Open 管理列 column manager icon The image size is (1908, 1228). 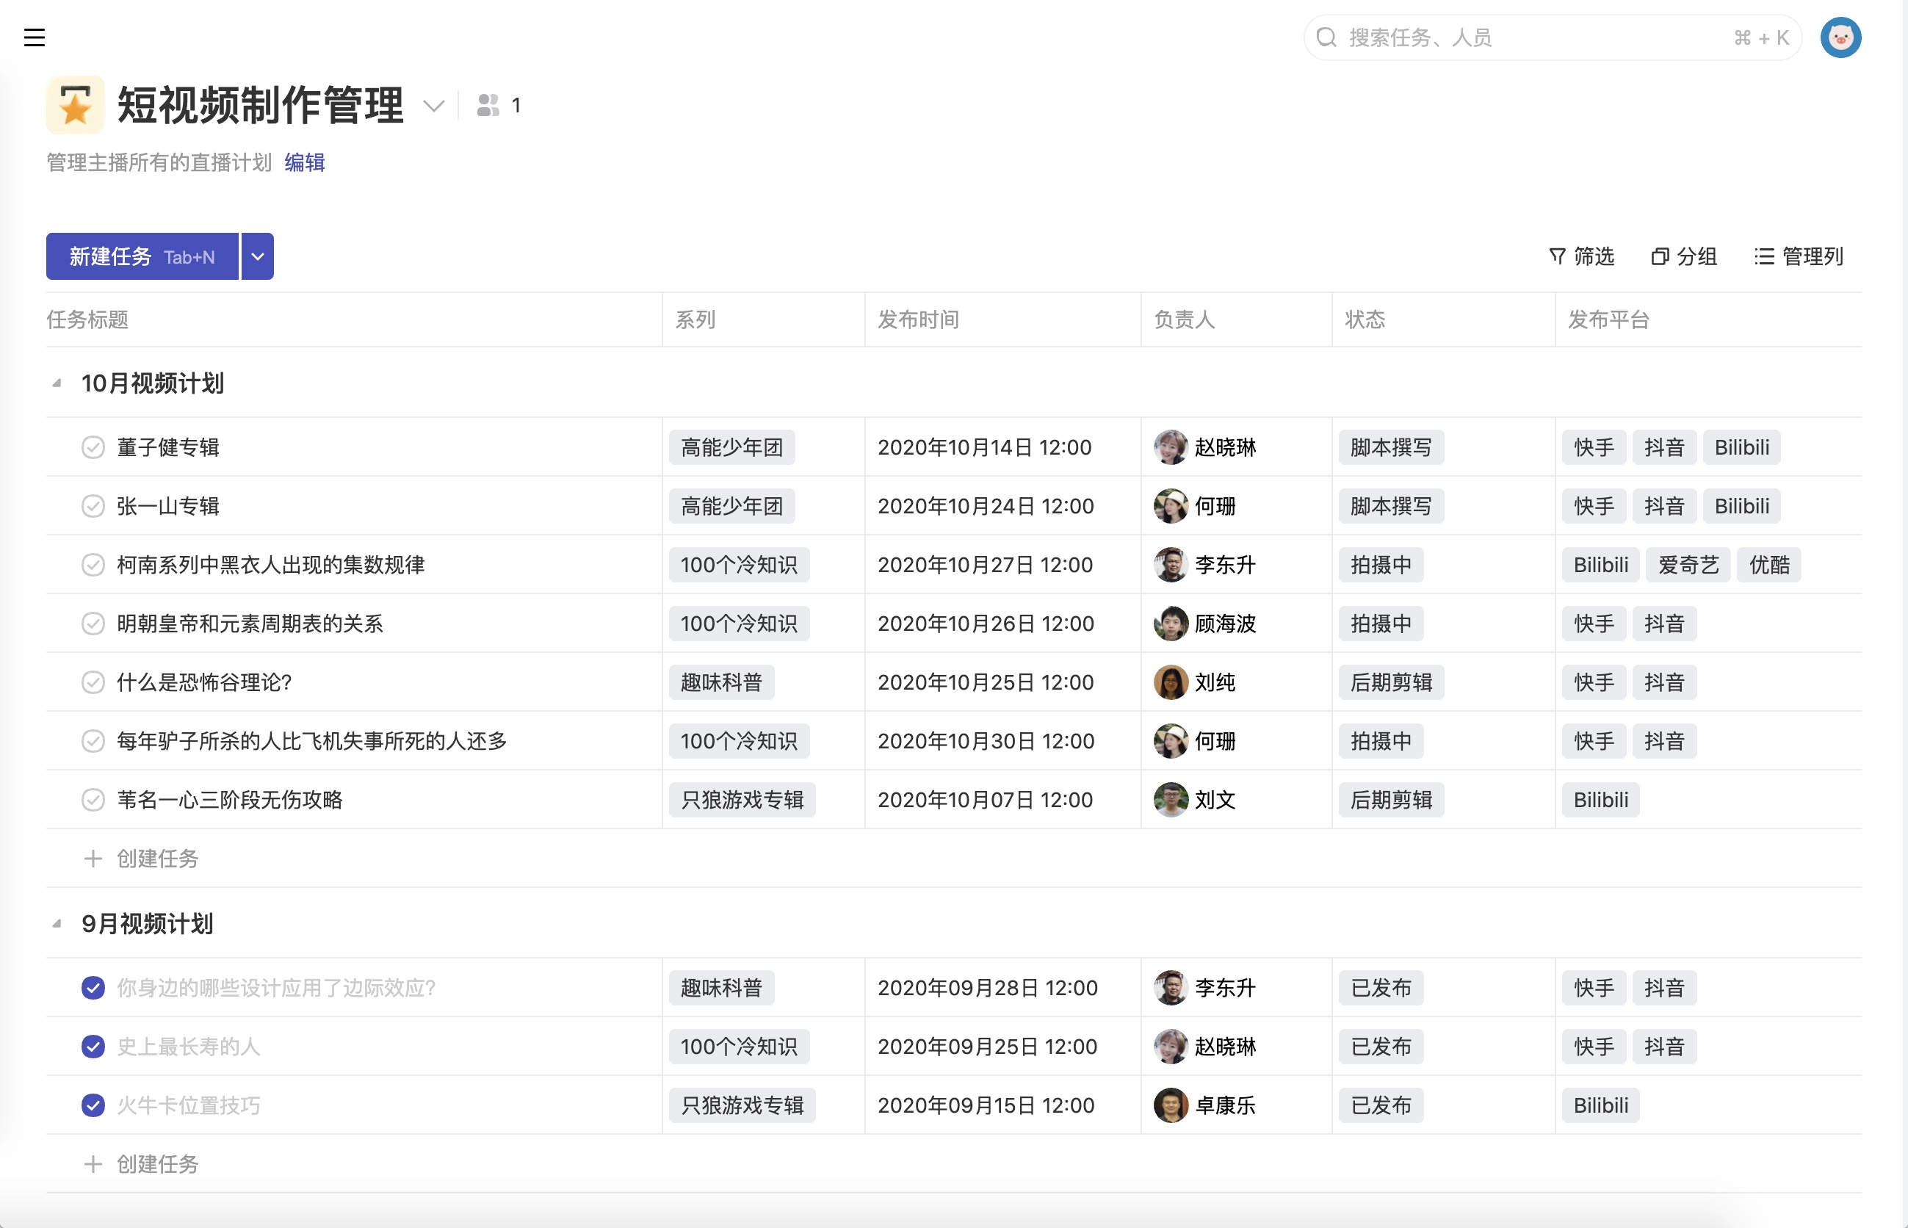1763,256
